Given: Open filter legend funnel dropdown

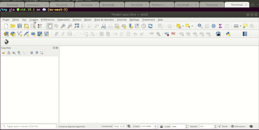Looking at the screenshot, I should point(19,53).
